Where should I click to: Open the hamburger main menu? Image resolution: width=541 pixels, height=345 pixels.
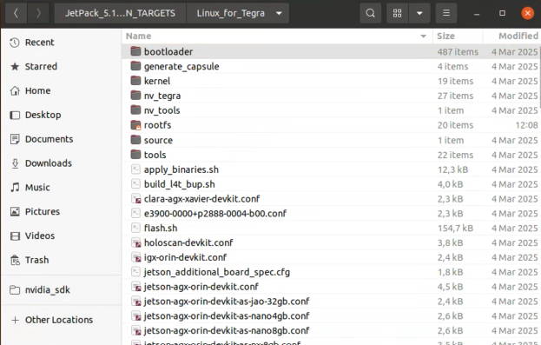tap(446, 13)
